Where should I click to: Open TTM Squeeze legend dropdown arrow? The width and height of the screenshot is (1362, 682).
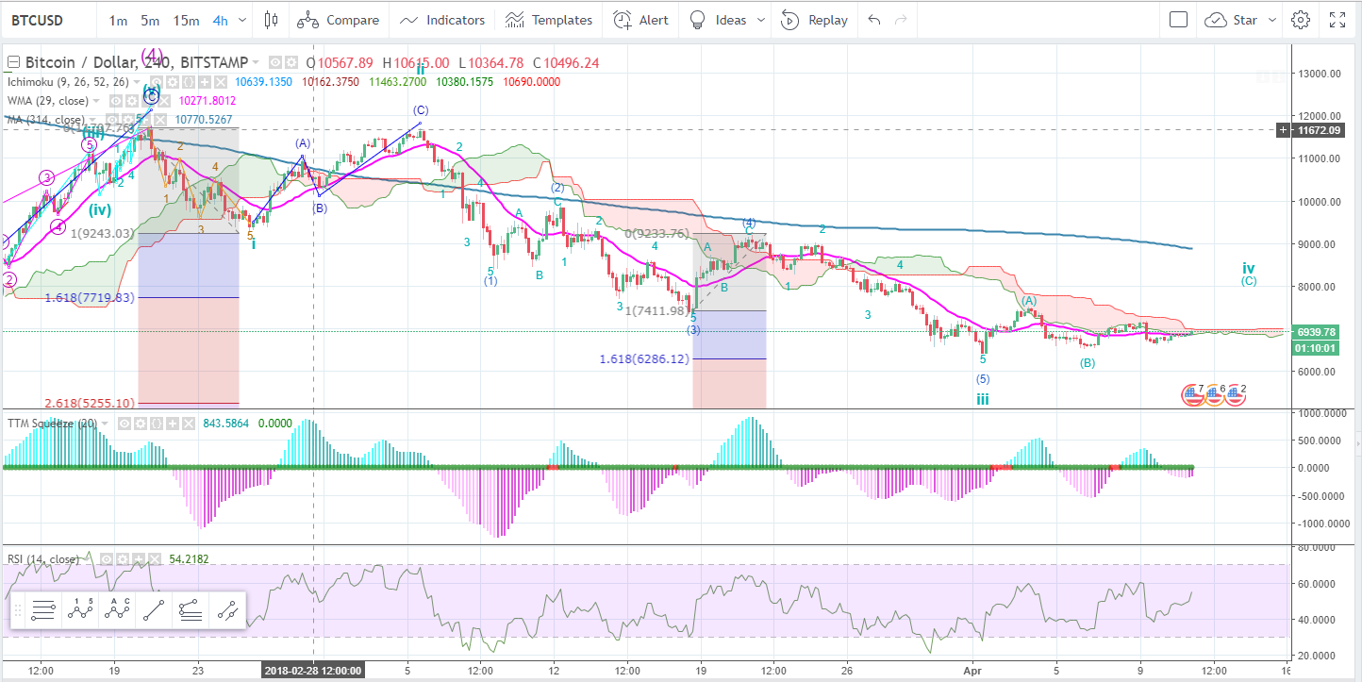105,424
